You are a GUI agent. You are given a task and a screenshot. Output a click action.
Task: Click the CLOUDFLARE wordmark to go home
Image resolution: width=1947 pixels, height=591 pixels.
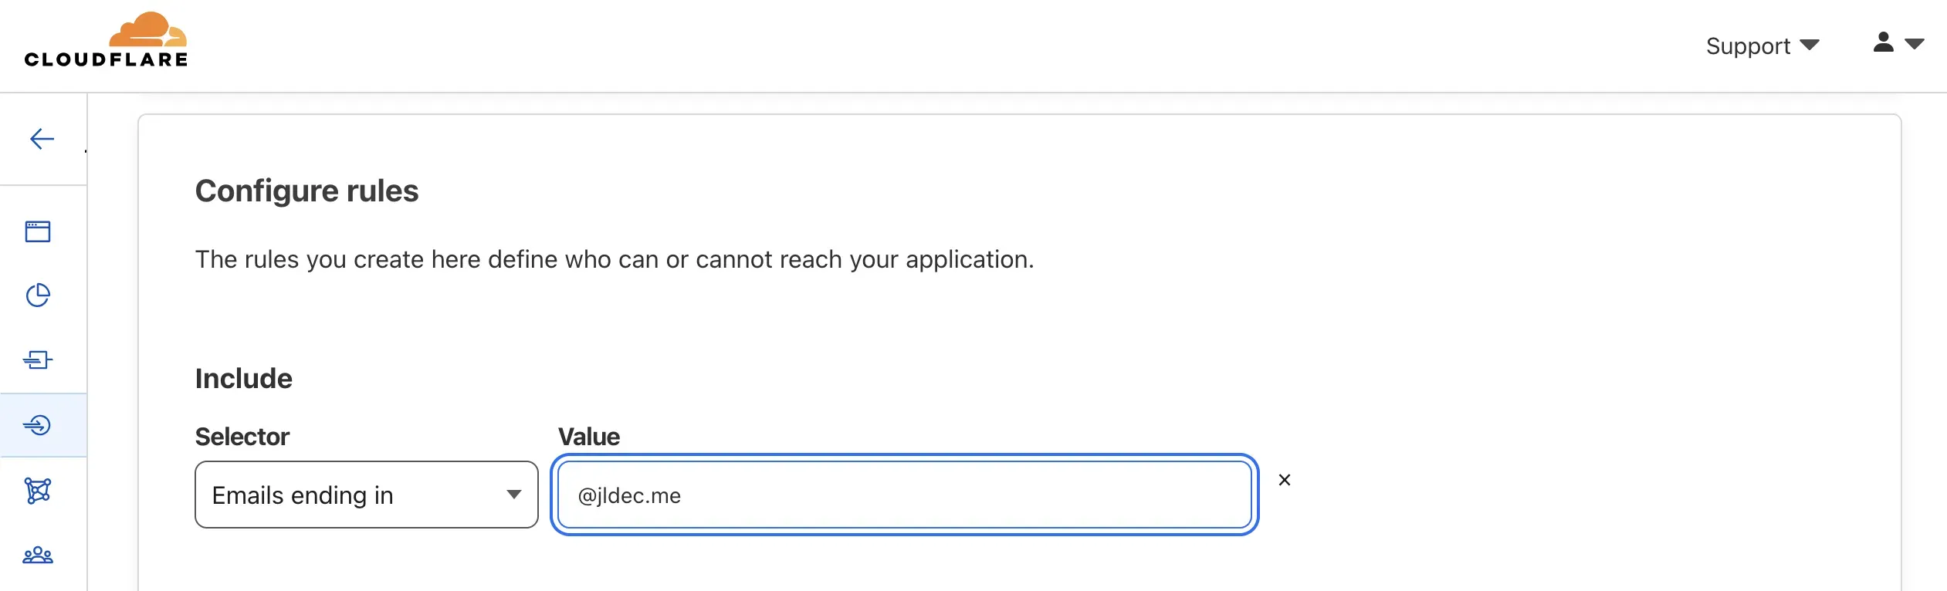pos(106,61)
